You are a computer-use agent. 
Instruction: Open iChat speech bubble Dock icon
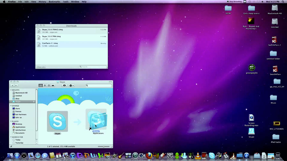[x=45, y=156]
